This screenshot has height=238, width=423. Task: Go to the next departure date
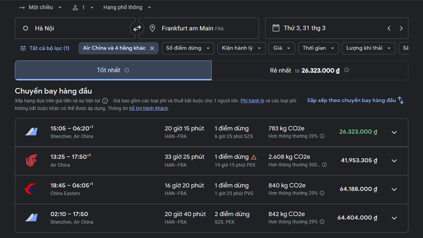pyautogui.click(x=401, y=28)
